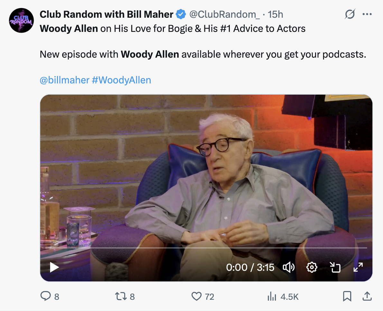Play the Woody Allen video
The image size is (383, 311).
coord(54,267)
